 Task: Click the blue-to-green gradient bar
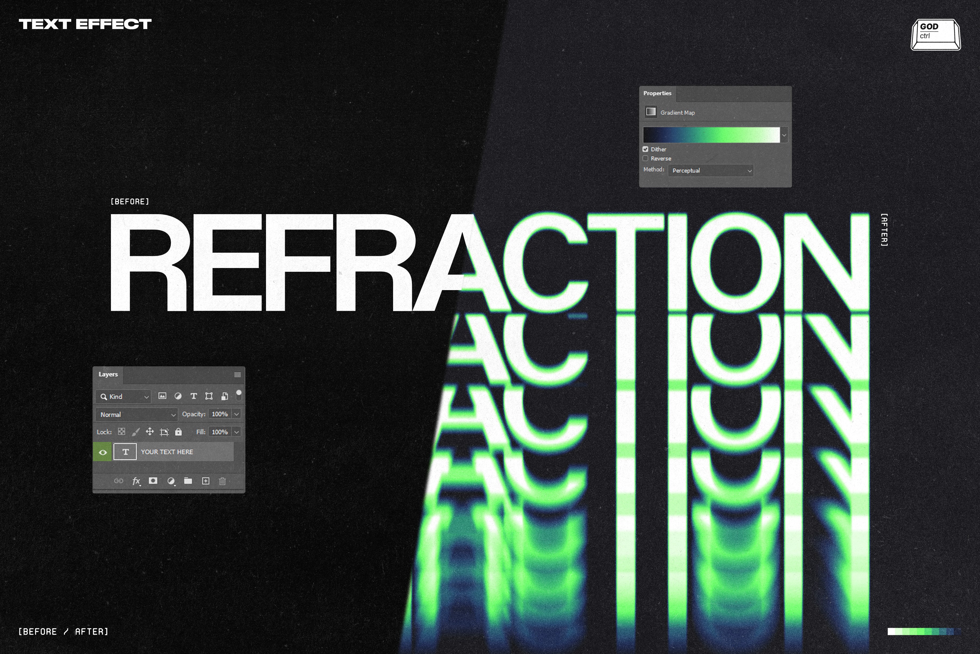click(711, 134)
